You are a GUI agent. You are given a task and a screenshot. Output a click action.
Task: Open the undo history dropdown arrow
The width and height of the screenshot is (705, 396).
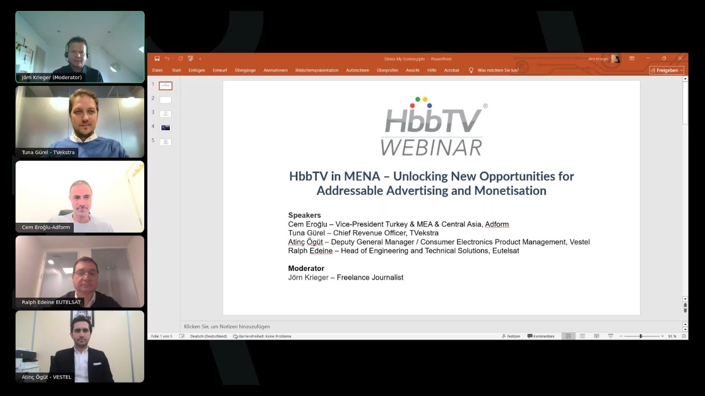point(172,59)
